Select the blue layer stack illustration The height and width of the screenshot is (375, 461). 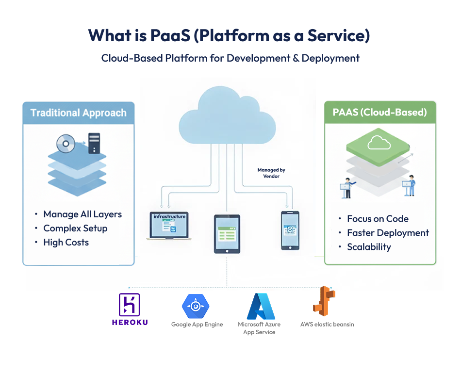[78, 172]
